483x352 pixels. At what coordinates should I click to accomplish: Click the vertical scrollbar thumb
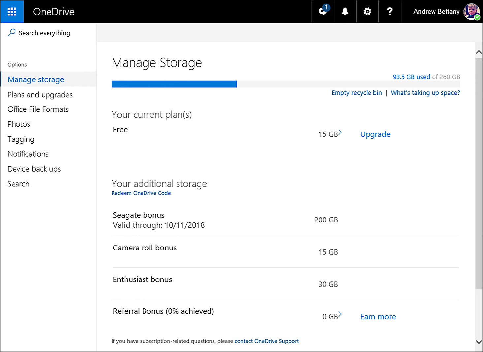(479, 174)
